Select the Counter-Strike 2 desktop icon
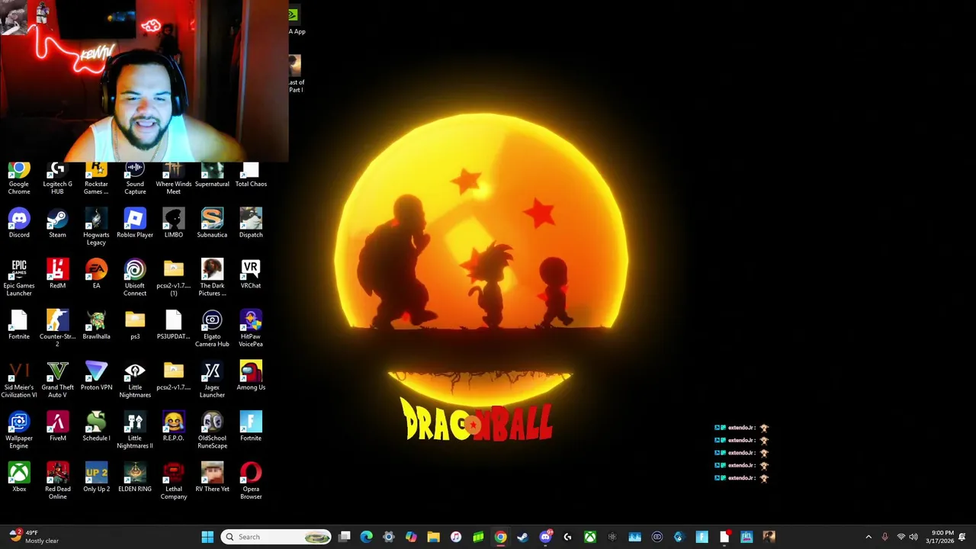 pos(57,329)
